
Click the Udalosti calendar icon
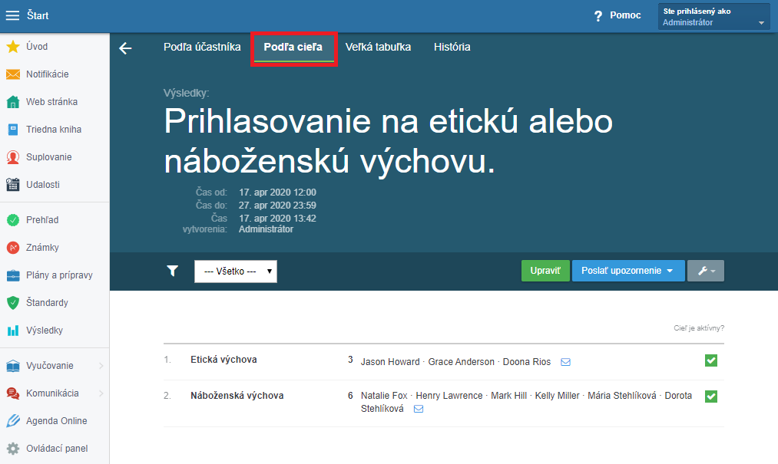click(x=13, y=184)
